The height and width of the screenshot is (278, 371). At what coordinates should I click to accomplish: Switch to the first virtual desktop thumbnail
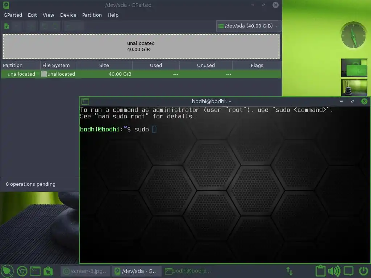[354, 68]
